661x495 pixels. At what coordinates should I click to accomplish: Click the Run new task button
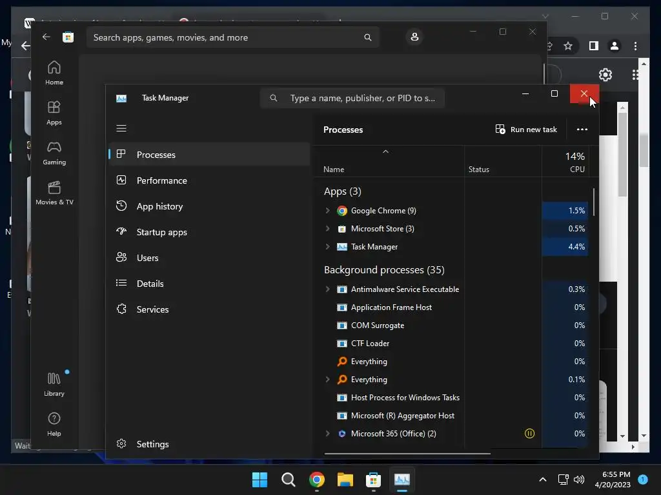526,129
